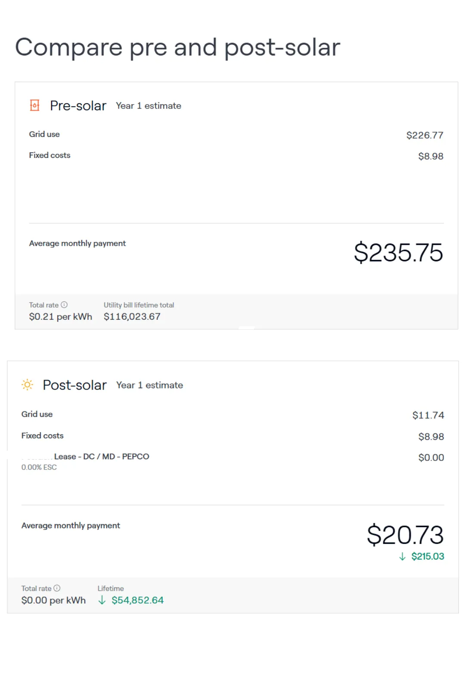Click the Pre-solar Grid use $226.77 amount
Screen dimensions: 465x680
click(x=425, y=135)
